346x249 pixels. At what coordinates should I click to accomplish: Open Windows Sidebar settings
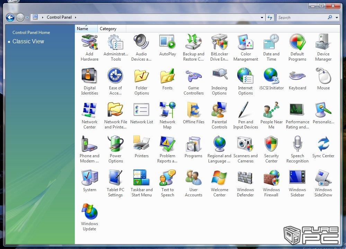coord(297,184)
